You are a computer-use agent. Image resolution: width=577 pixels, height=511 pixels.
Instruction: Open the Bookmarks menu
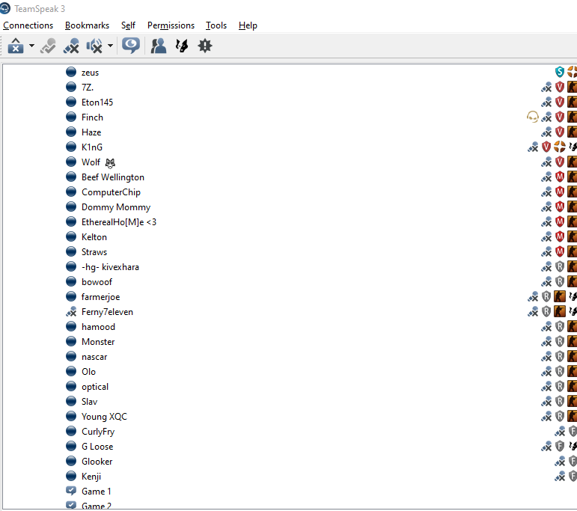point(87,25)
